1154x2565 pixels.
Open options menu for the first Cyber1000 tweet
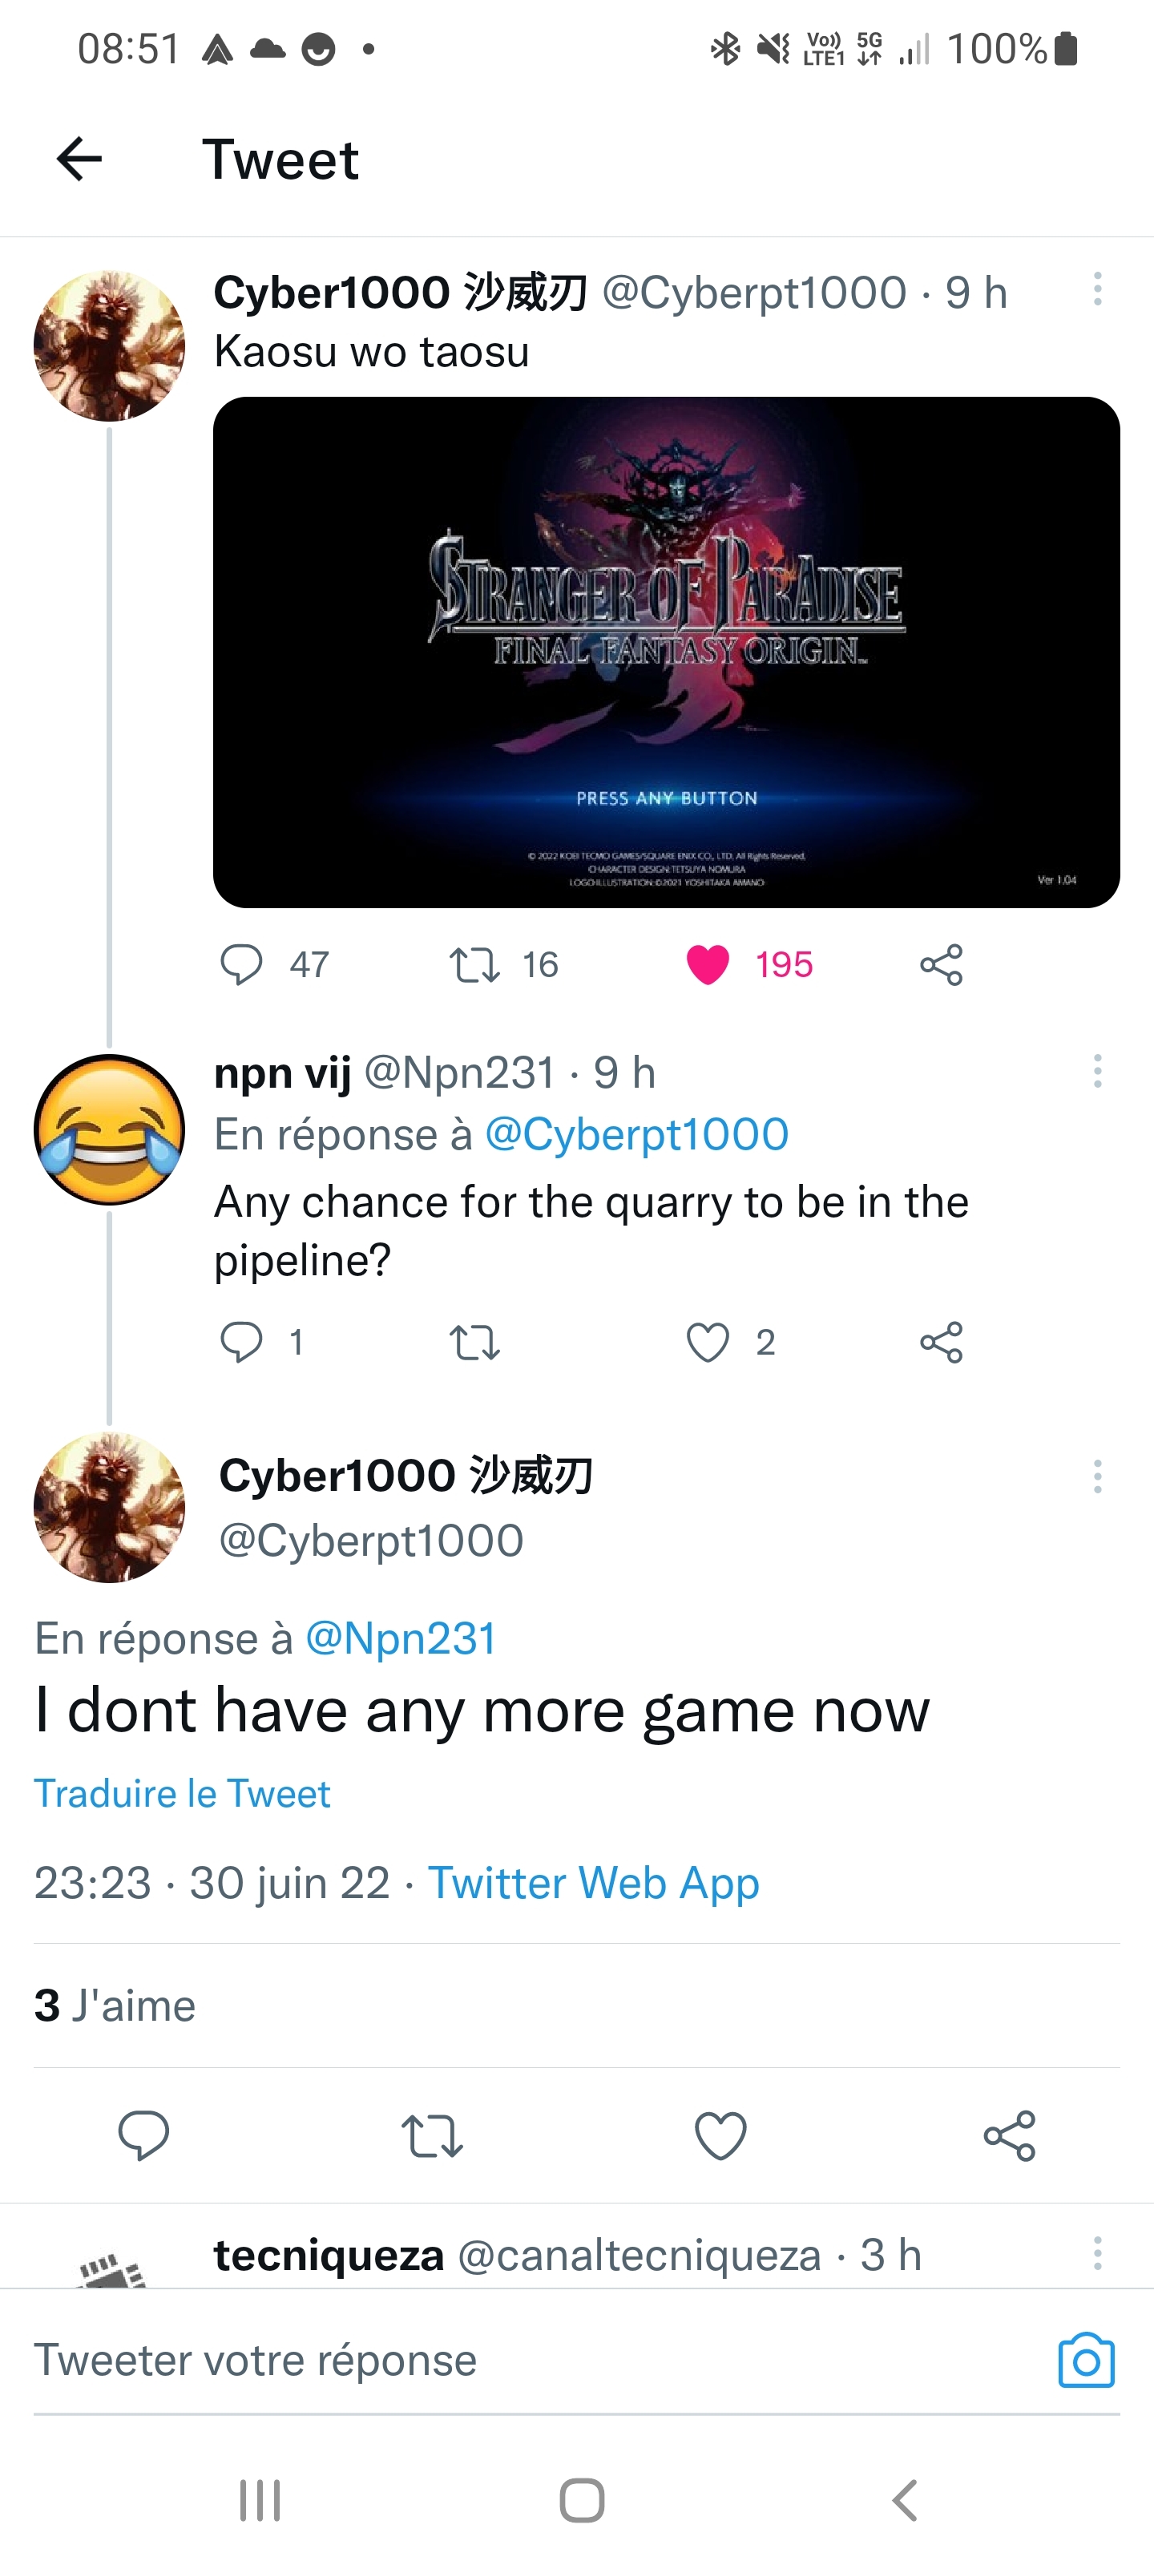coord(1097,289)
